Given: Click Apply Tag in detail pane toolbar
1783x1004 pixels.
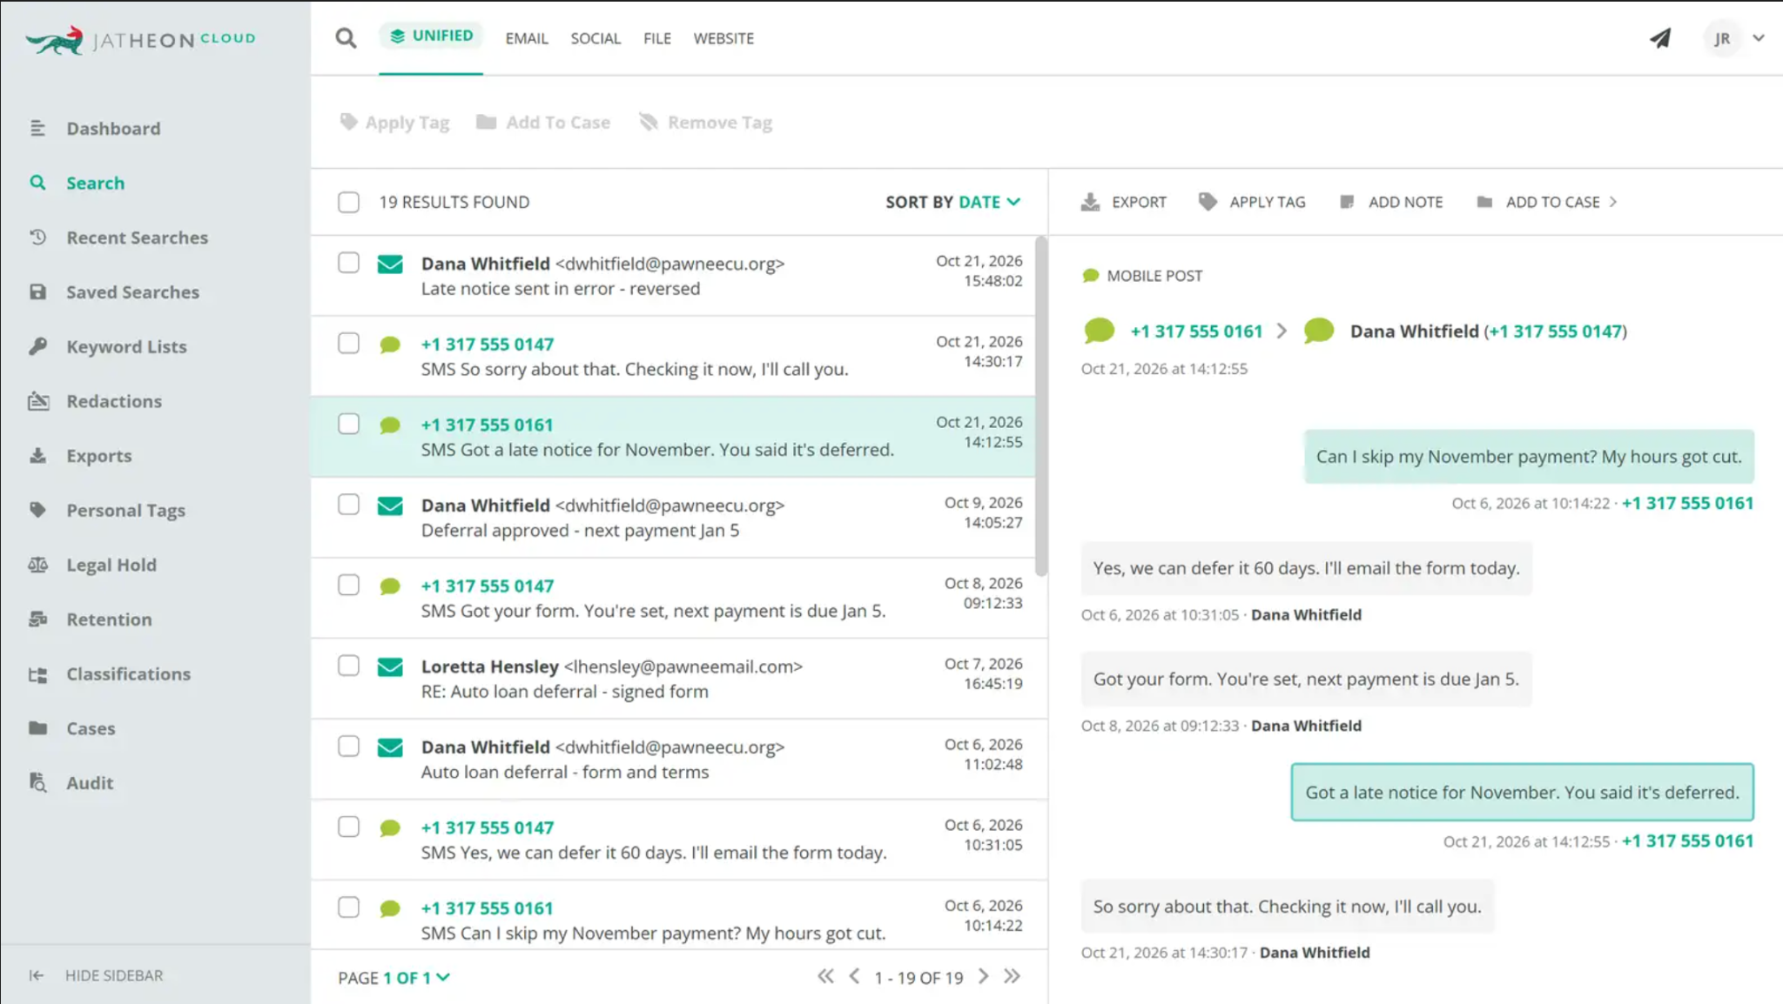Looking at the screenshot, I should click(x=1252, y=202).
